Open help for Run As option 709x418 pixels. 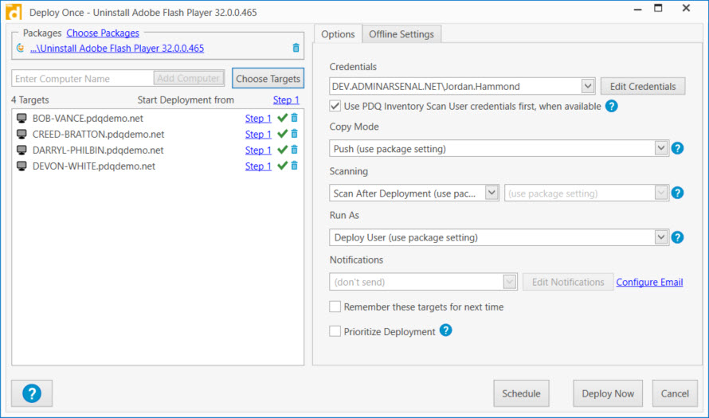click(677, 237)
